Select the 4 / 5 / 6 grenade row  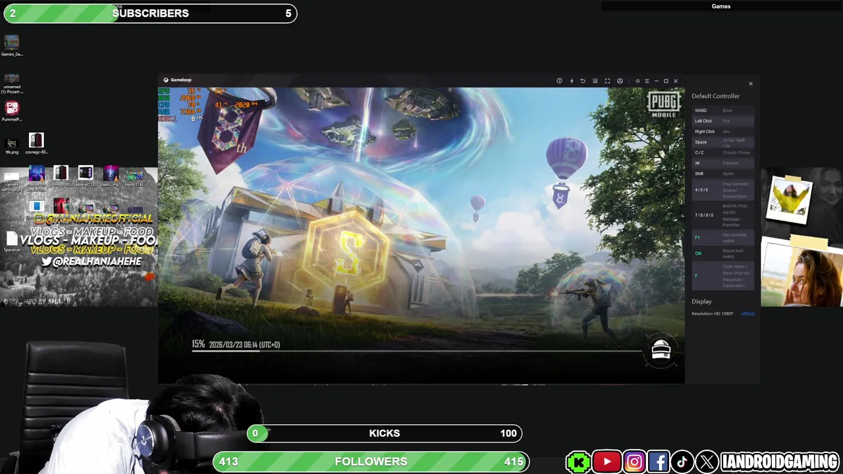[x=722, y=190]
